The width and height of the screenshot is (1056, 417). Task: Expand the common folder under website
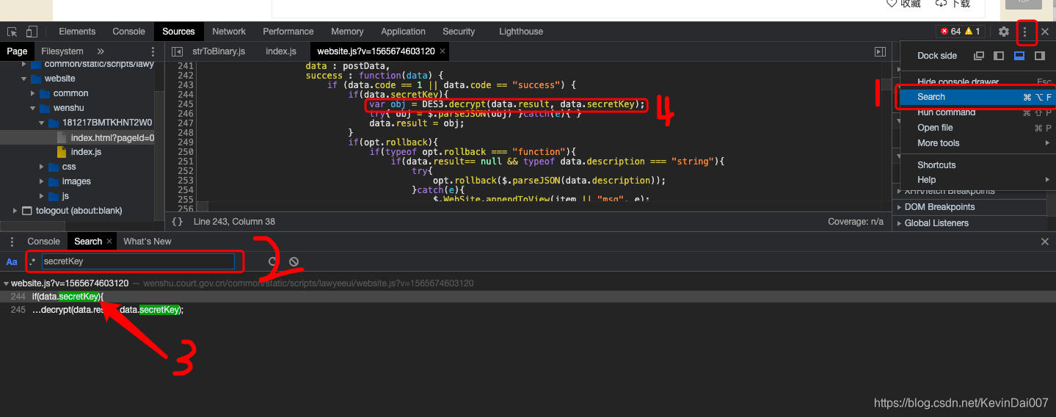(33, 93)
